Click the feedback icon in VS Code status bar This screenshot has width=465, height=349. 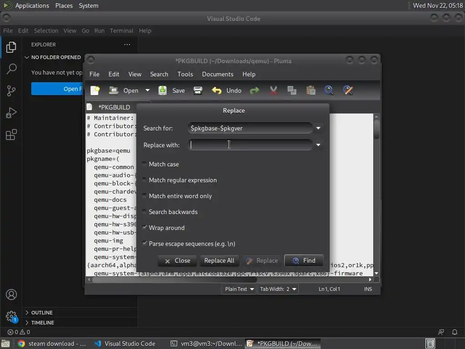441,332
